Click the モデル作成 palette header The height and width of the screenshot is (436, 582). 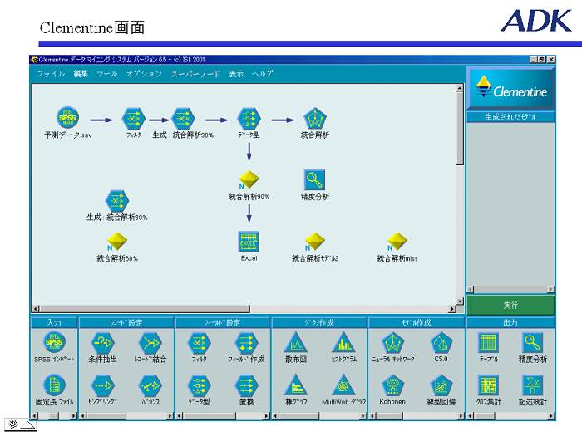coord(416,322)
